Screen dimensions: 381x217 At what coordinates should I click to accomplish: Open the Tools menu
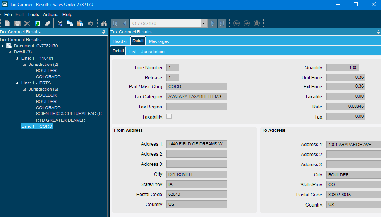[33, 15]
